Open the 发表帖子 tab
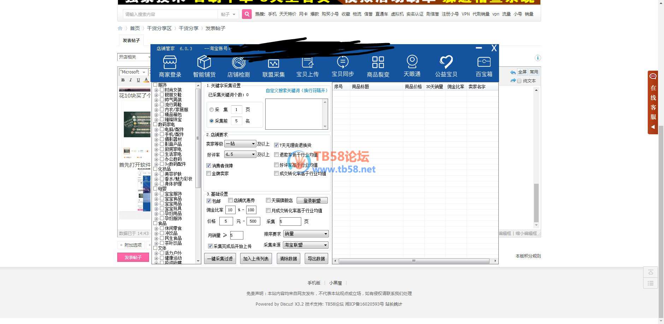 tap(131, 41)
